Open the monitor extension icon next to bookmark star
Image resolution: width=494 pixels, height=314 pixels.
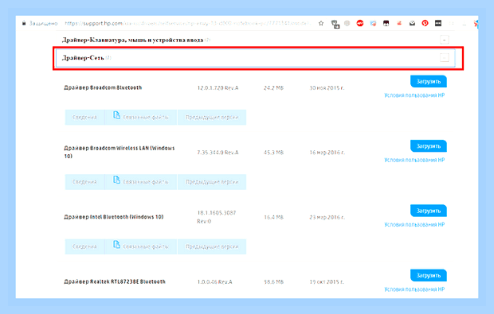[x=335, y=24]
